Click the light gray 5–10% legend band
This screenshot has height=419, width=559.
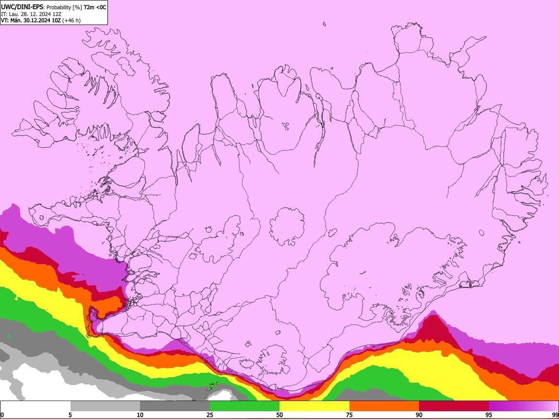(x=105, y=406)
